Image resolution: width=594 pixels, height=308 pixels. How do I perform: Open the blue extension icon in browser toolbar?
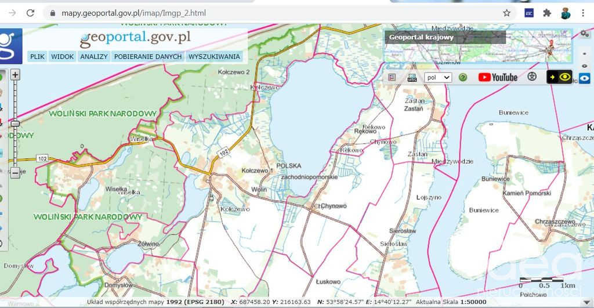pos(529,13)
